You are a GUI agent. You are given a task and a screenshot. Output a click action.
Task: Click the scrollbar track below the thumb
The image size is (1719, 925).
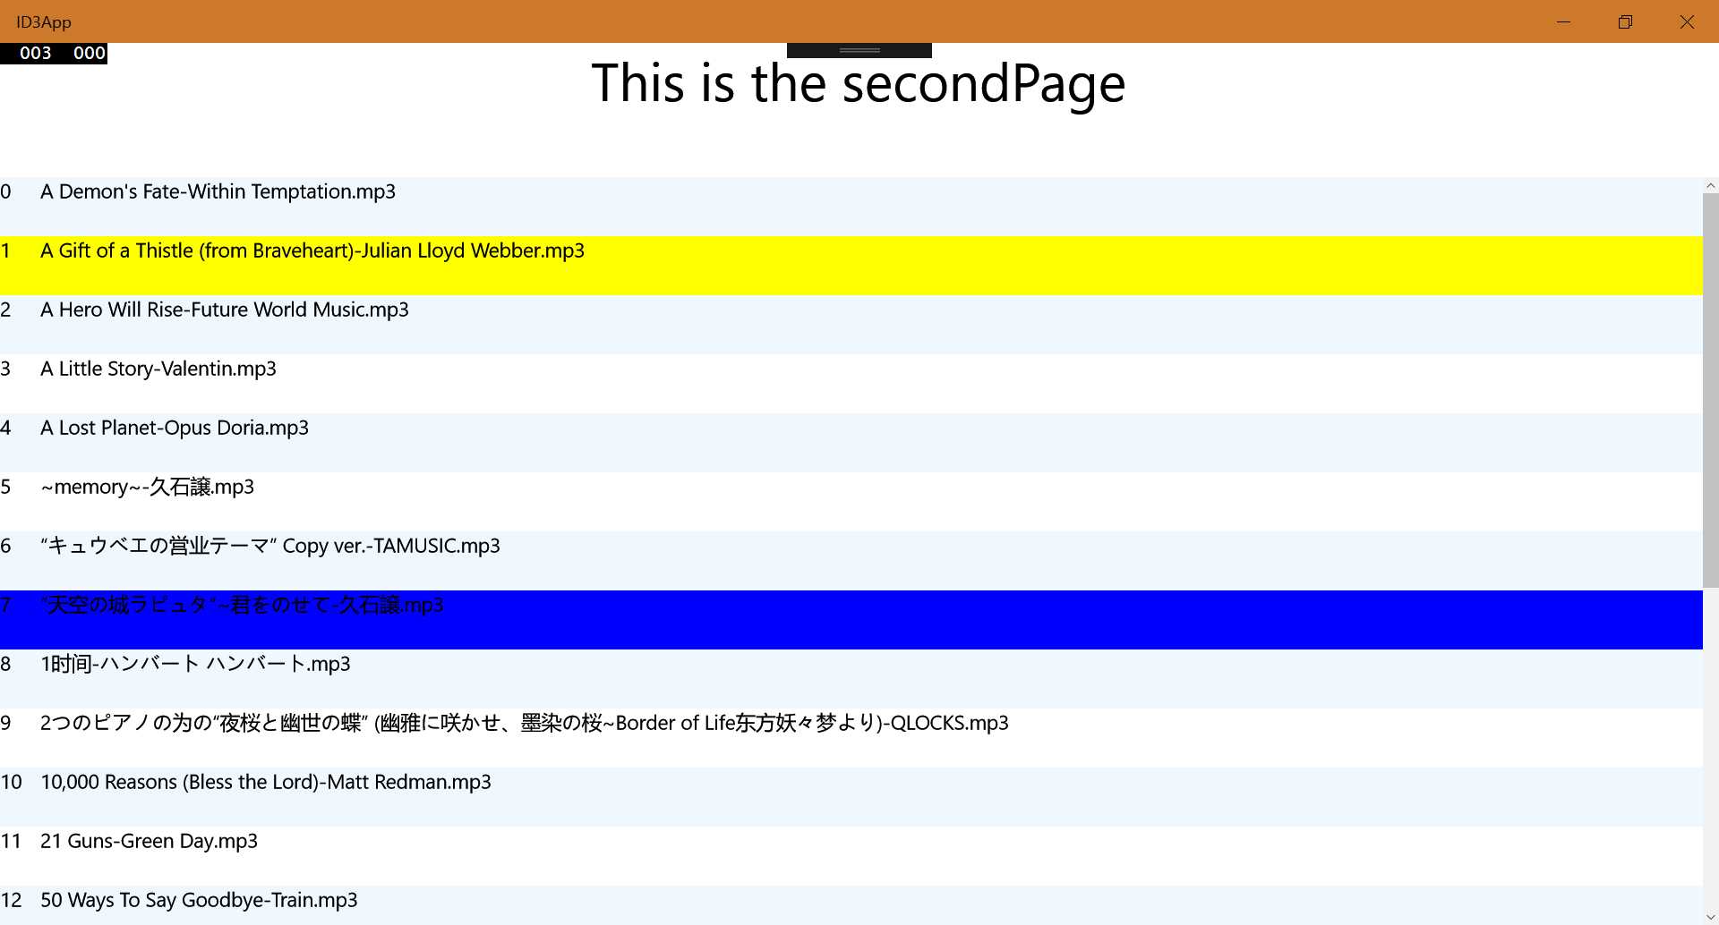coord(1711,748)
